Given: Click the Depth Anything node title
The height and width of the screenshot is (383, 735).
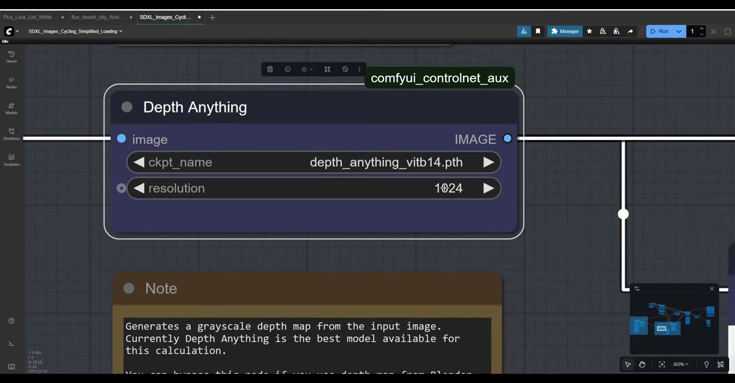Looking at the screenshot, I should 195,107.
